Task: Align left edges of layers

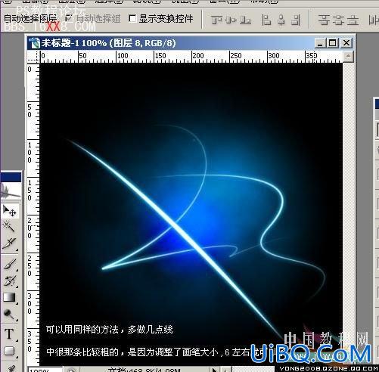Action: click(266, 20)
